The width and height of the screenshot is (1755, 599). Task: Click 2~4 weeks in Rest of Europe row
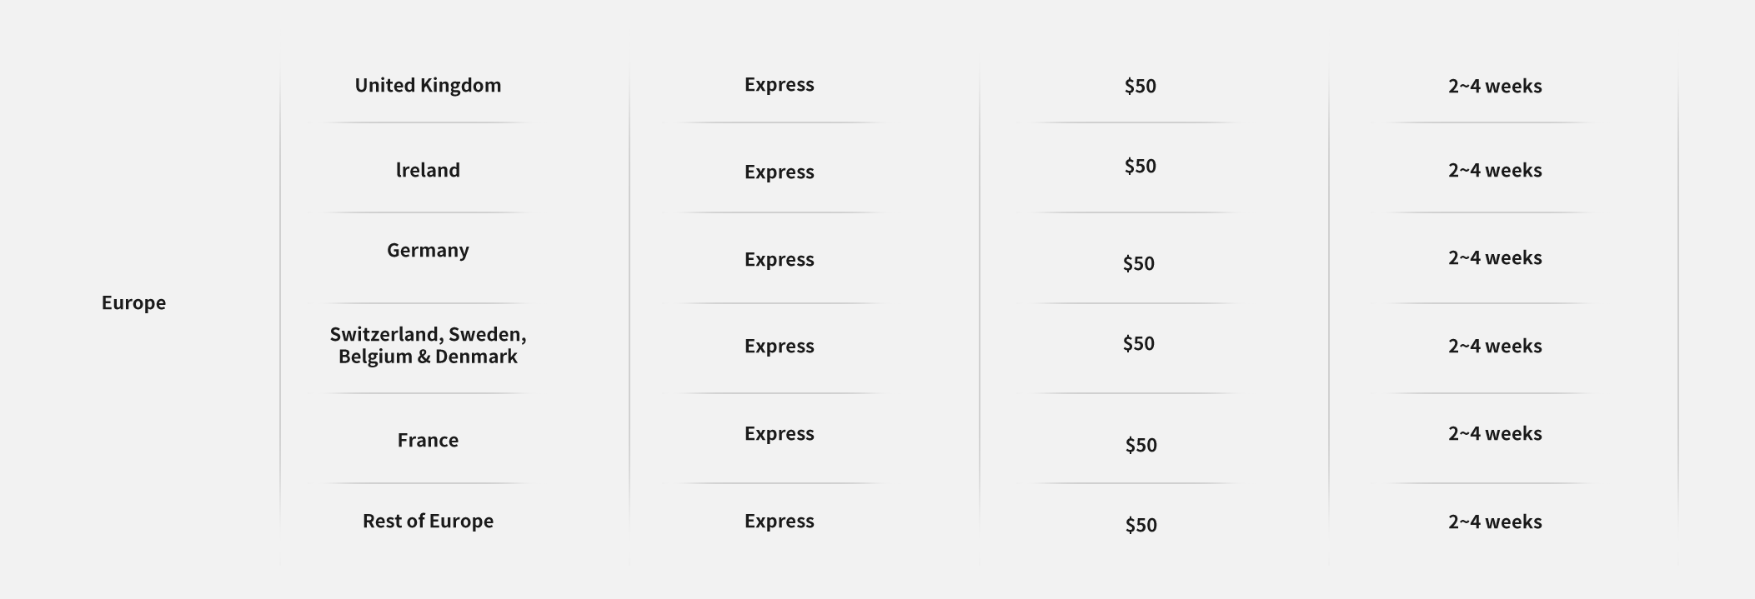(x=1495, y=522)
